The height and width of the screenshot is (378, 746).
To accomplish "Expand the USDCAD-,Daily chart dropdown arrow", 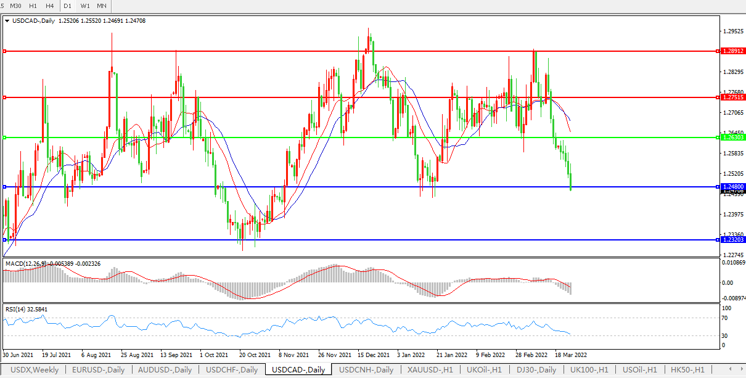I will pyautogui.click(x=7, y=20).
